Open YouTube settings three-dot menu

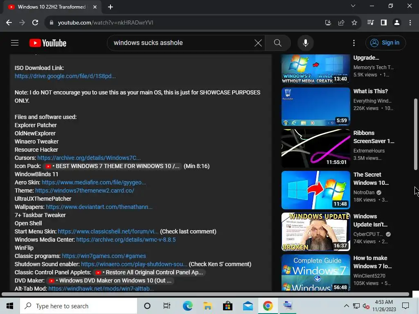[354, 43]
